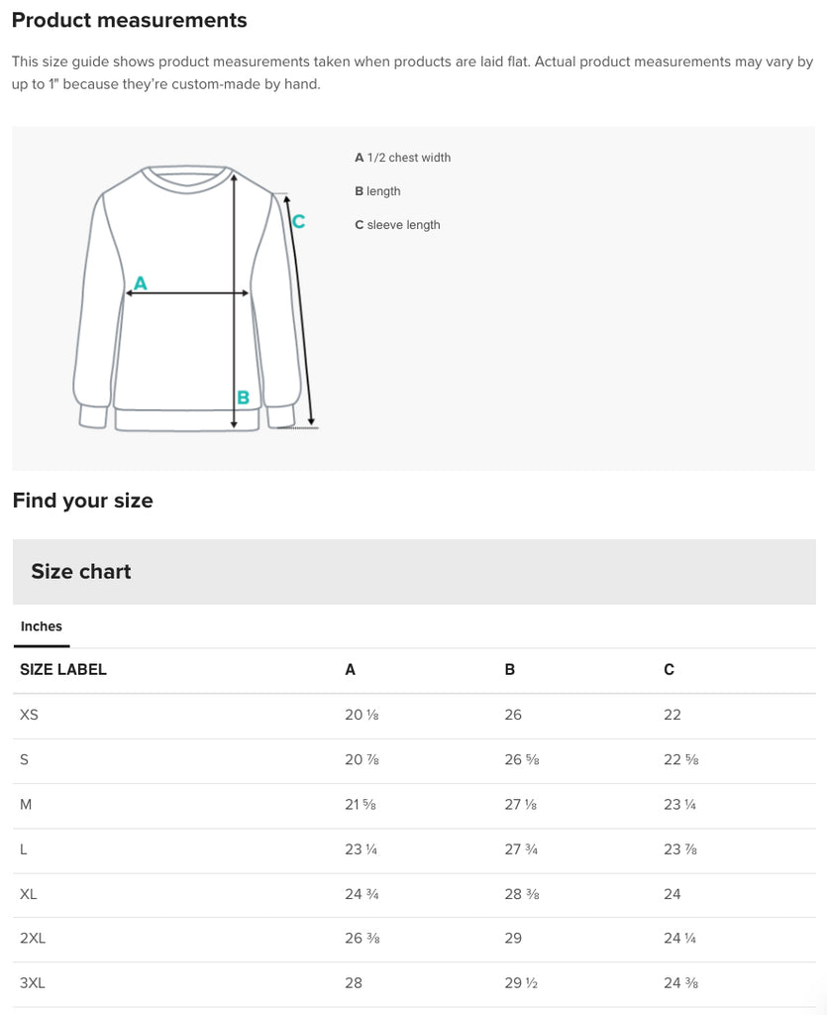Select the Inches tab
This screenshot has width=827, height=1015.
(x=42, y=626)
